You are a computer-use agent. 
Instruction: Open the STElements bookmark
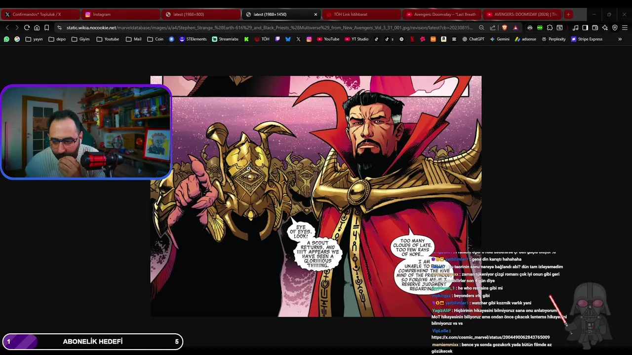click(193, 39)
